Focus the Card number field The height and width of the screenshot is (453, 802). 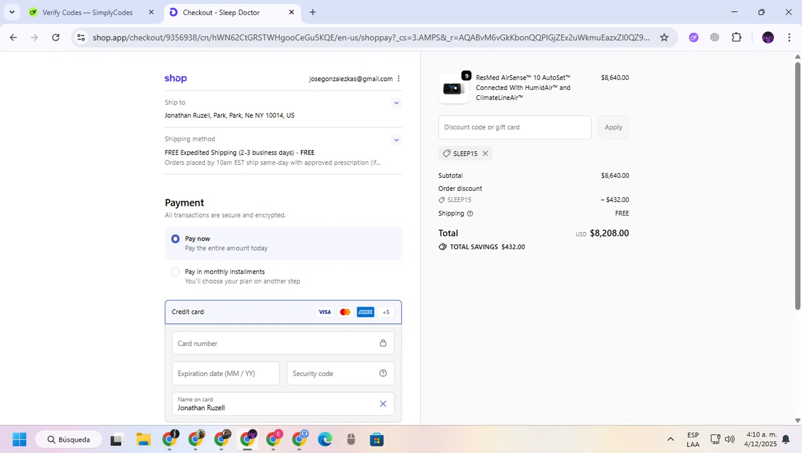(283, 343)
